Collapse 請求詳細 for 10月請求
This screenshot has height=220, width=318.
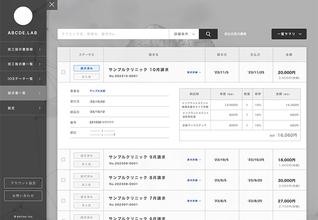[x=194, y=72]
